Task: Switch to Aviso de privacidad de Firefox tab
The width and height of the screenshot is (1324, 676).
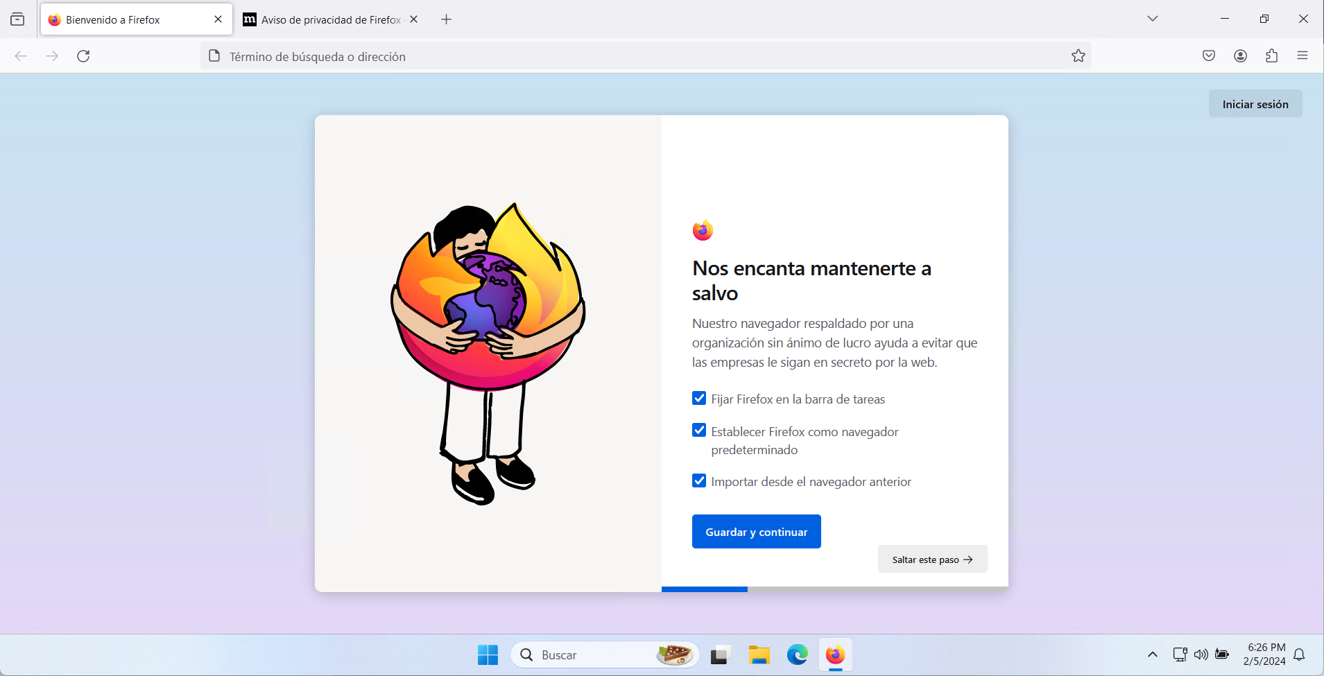Action: click(x=330, y=19)
